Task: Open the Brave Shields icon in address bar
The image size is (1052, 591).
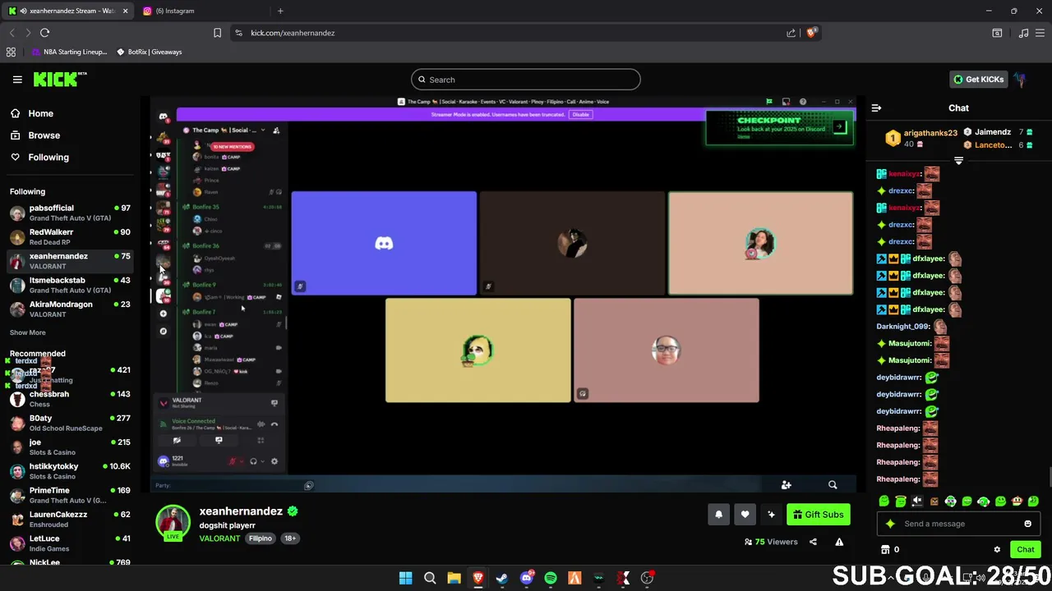Action: (811, 33)
